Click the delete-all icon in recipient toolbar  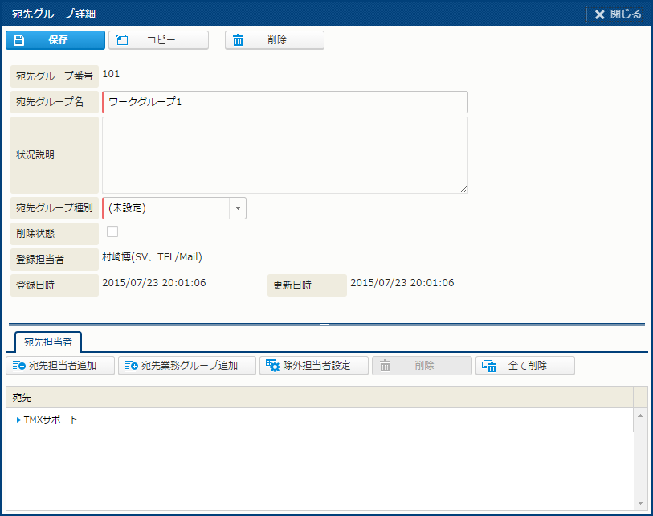[488, 366]
